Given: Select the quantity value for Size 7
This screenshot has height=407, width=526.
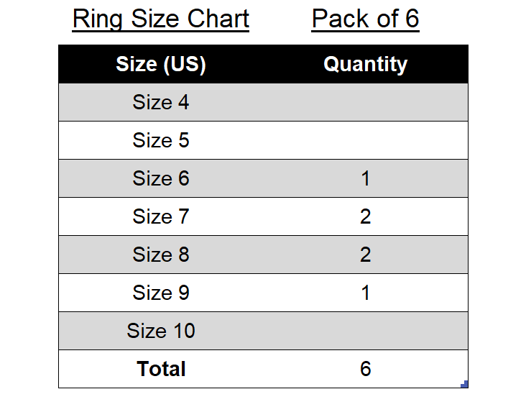Looking at the screenshot, I should tap(365, 216).
